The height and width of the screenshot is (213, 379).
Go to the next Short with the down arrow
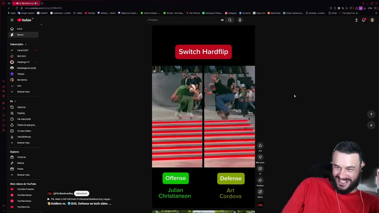pos(371,125)
